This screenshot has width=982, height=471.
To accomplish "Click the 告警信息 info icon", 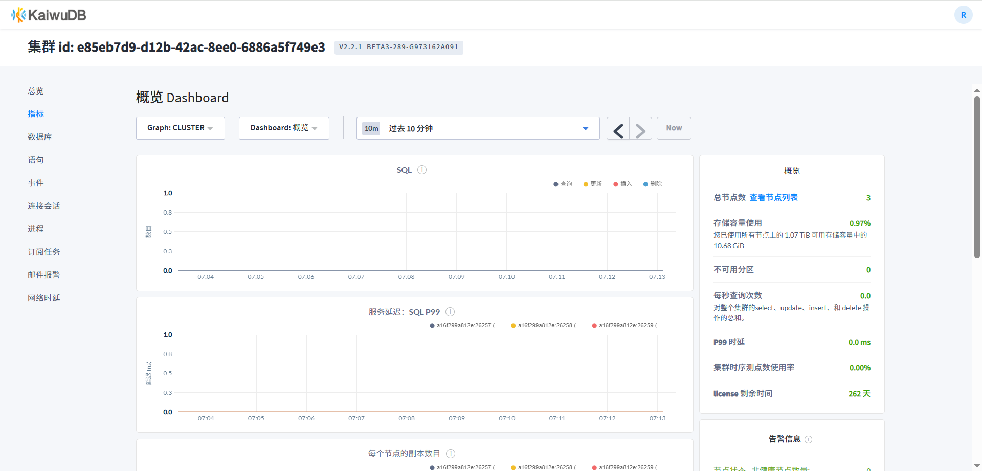I will click(809, 439).
